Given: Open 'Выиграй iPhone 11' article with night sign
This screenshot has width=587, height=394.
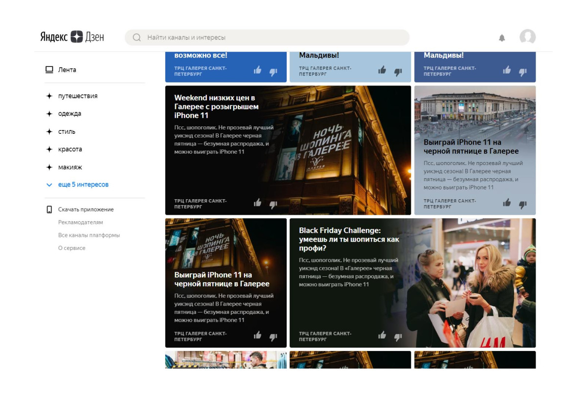Looking at the screenshot, I should pyautogui.click(x=226, y=283).
